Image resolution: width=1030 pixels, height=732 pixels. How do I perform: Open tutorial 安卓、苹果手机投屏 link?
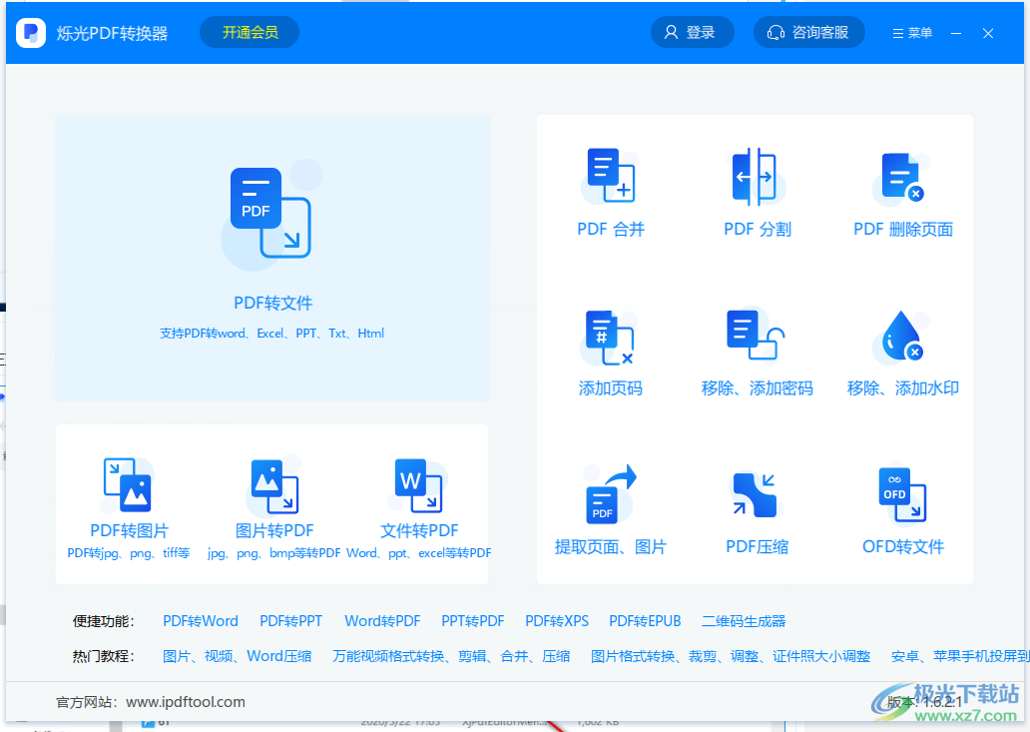[x=958, y=656]
